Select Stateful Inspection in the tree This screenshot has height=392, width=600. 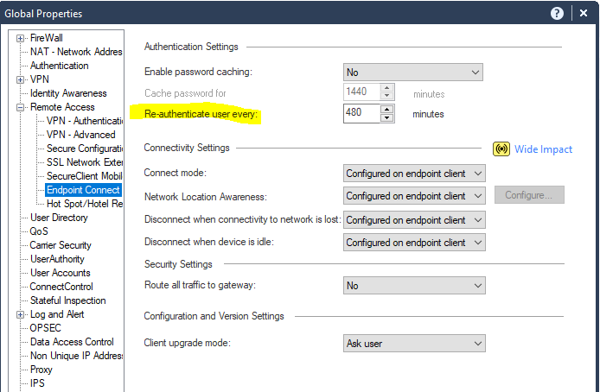pyautogui.click(x=67, y=300)
